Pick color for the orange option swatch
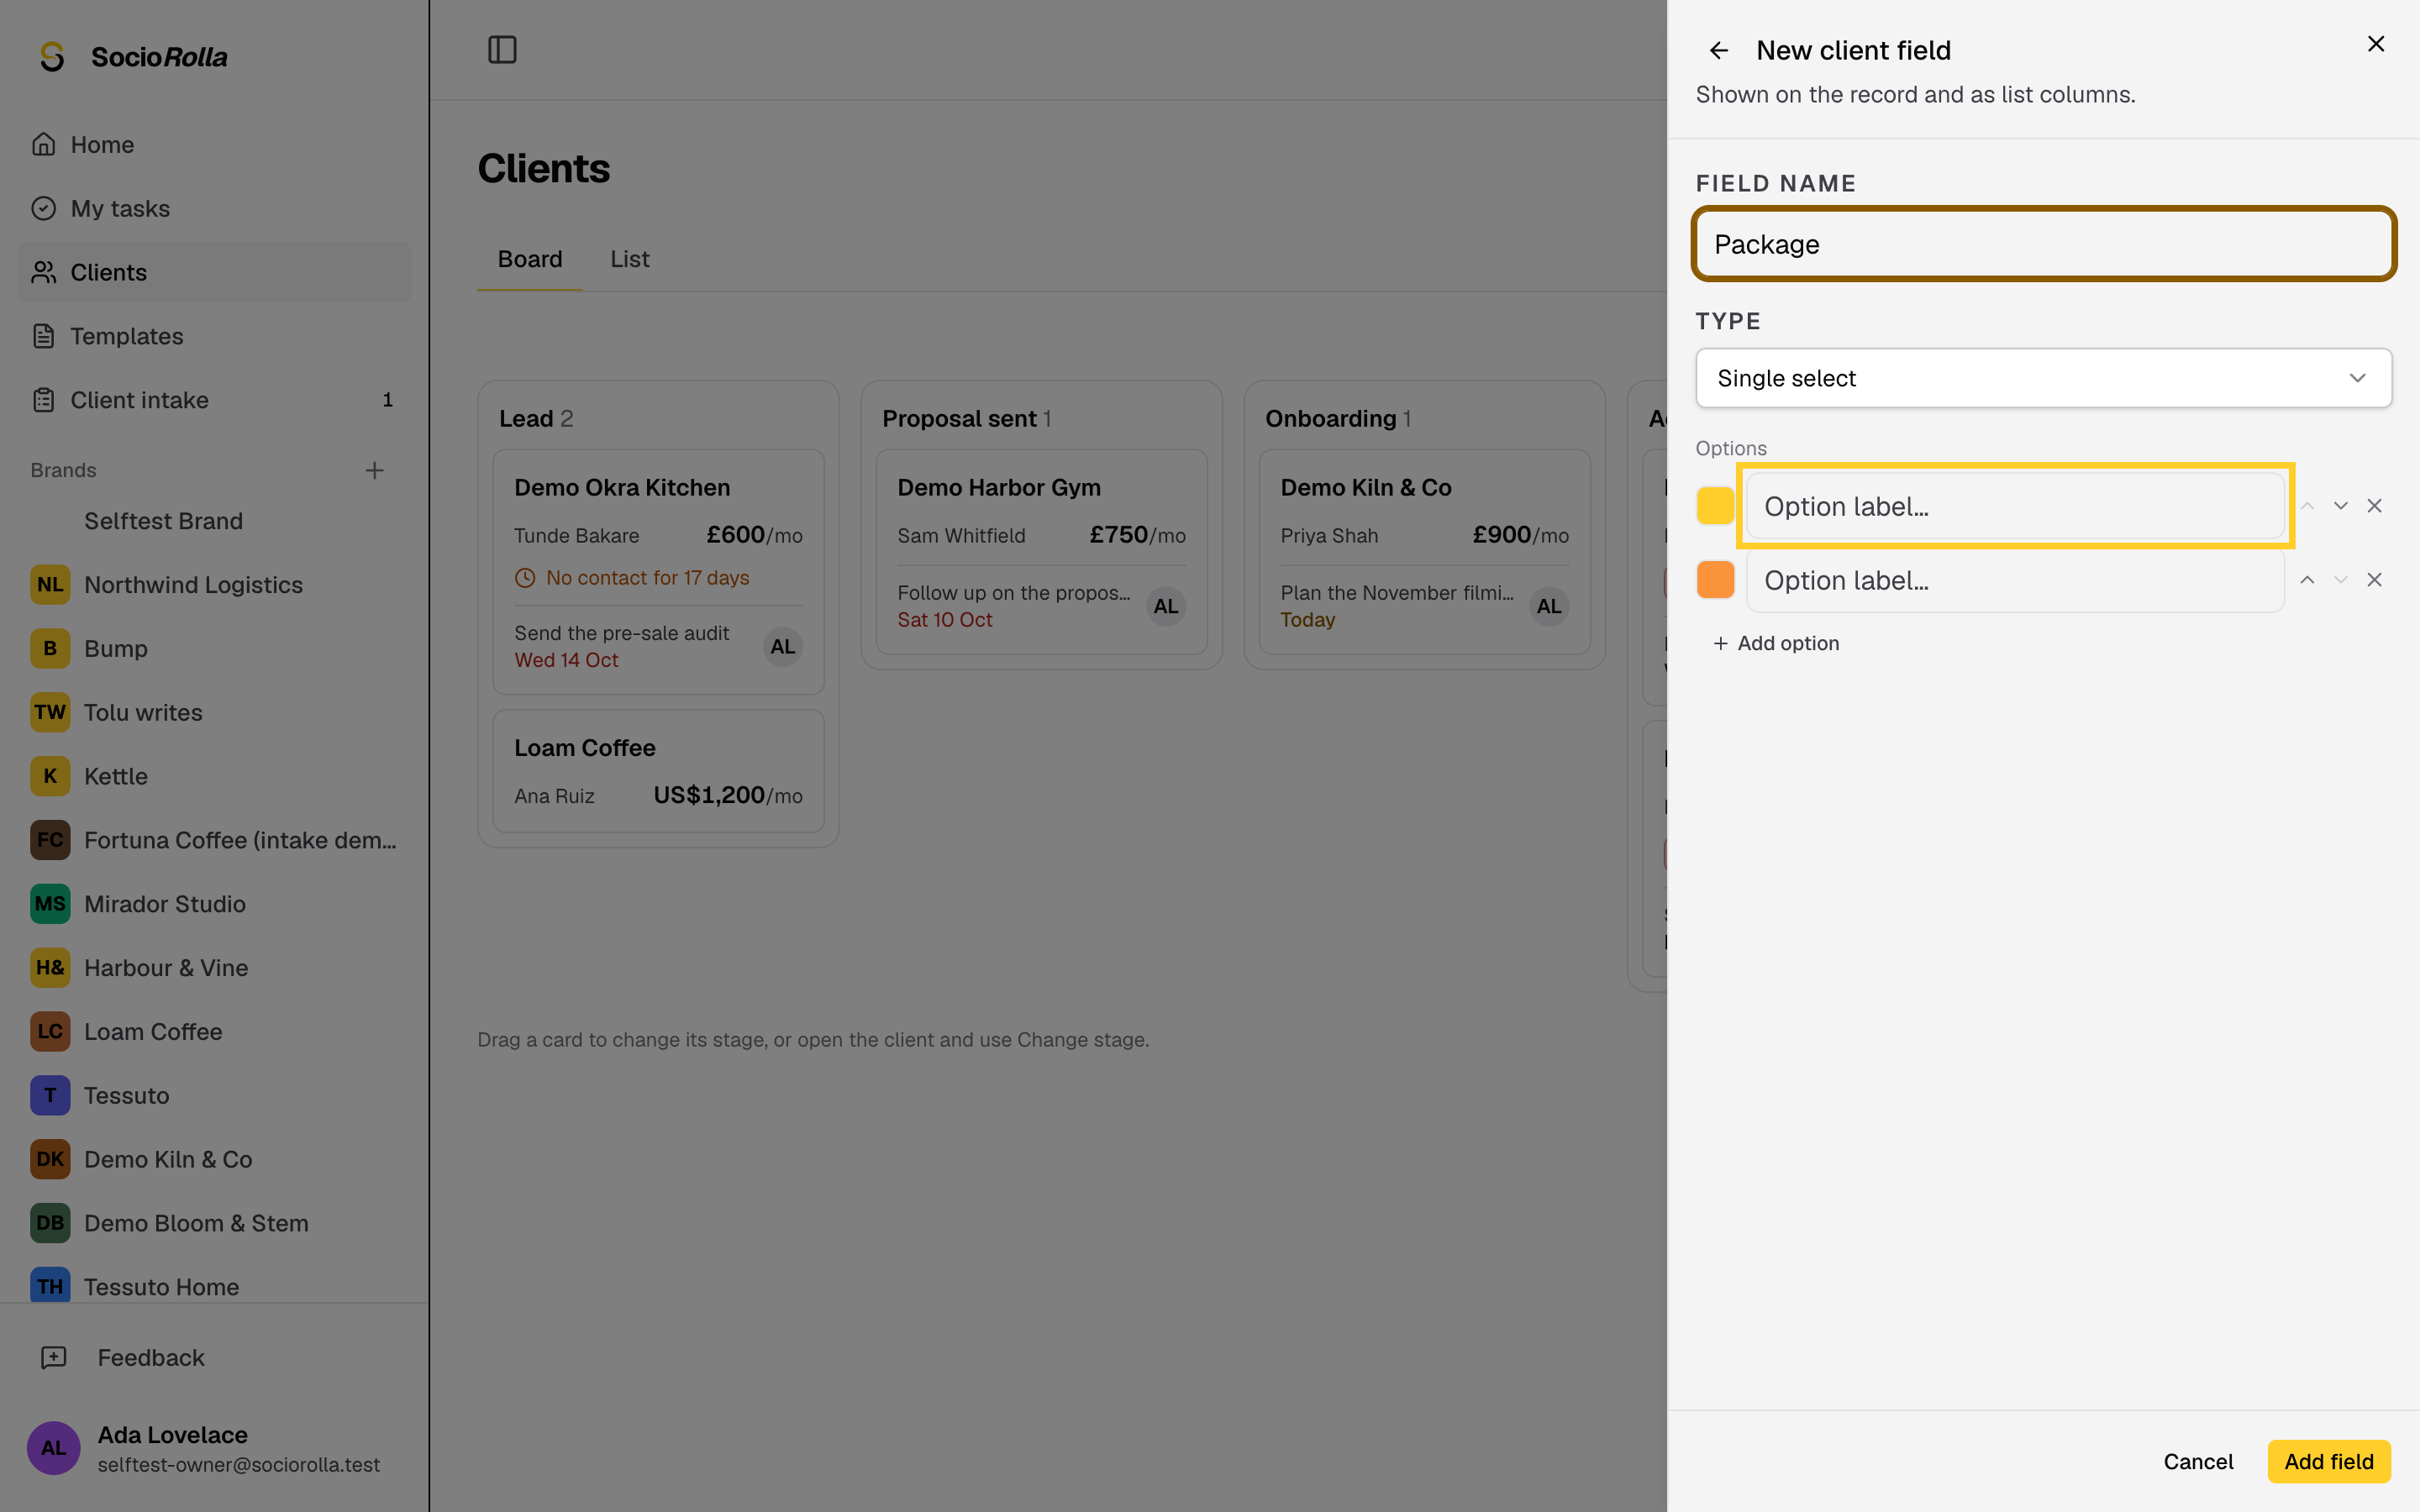The image size is (2420, 1512). click(x=1715, y=580)
